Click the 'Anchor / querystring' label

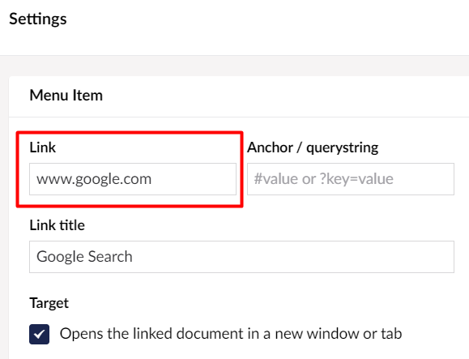coord(313,147)
